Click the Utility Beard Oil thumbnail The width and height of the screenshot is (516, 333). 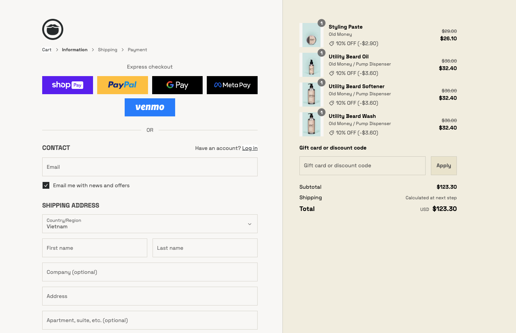[x=311, y=65]
